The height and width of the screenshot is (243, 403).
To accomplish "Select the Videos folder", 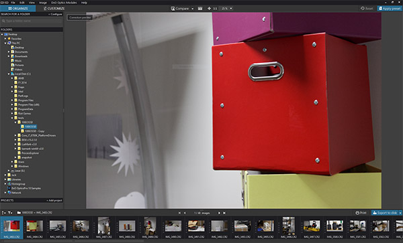I will coord(17,70).
